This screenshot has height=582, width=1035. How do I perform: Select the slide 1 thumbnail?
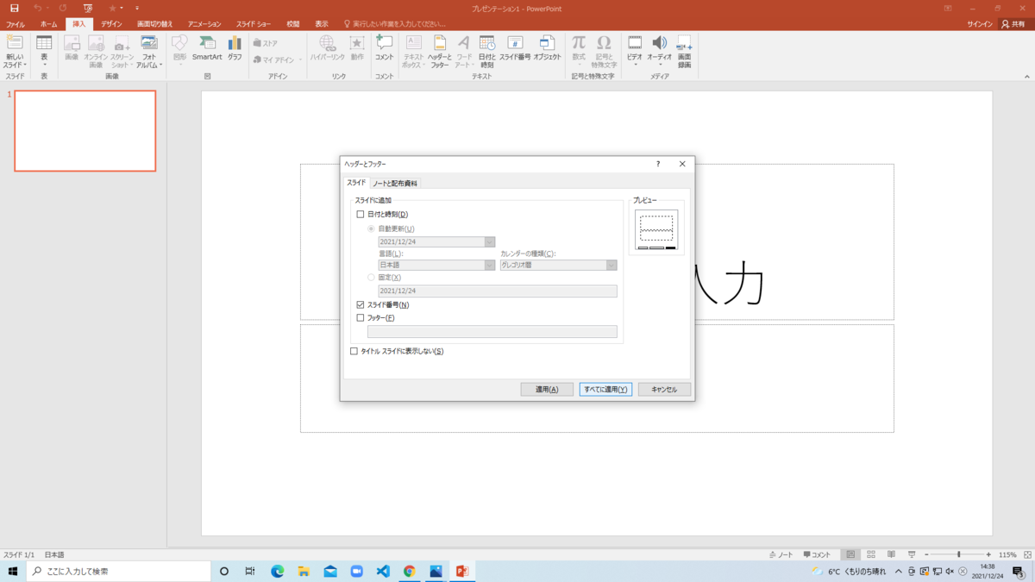pyautogui.click(x=85, y=130)
